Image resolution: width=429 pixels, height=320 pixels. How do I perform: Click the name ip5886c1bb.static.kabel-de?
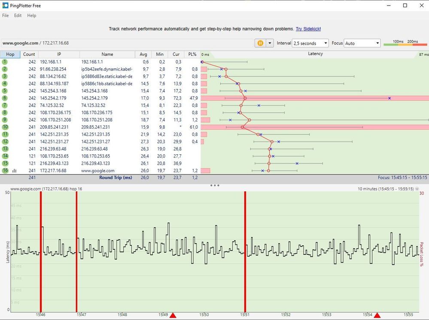pyautogui.click(x=106, y=84)
